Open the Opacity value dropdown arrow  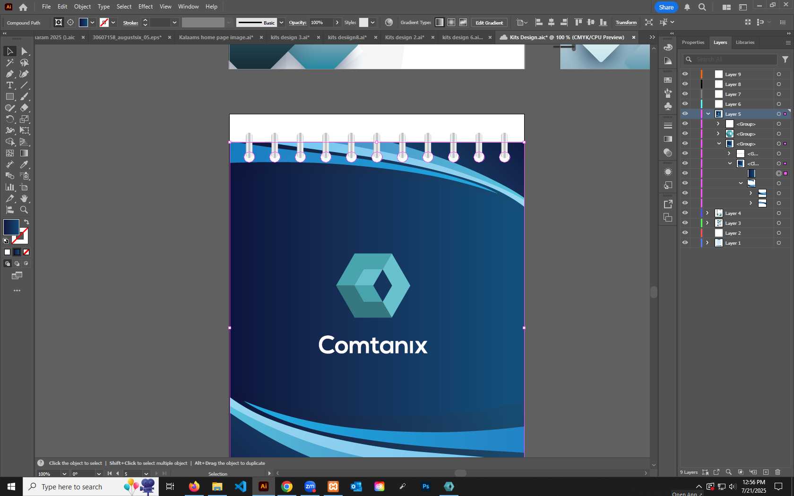(x=337, y=22)
